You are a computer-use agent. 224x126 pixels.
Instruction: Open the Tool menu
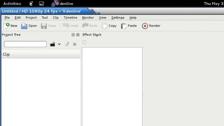pyautogui.click(x=44, y=17)
